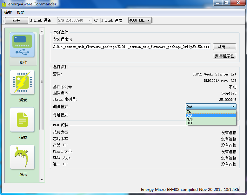Click the 寻址模式 label
The image size is (247, 195).
pyautogui.click(x=61, y=115)
